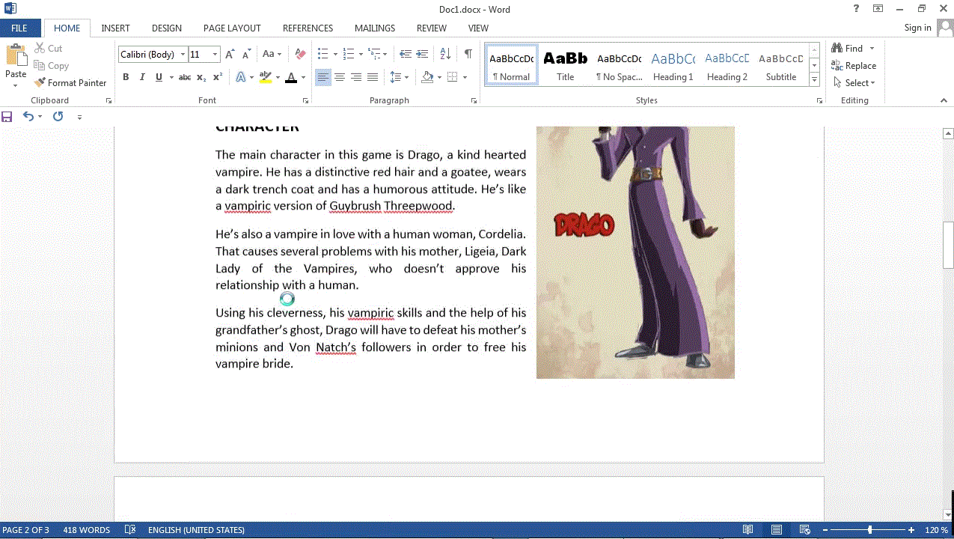Open the FILE tab
The width and height of the screenshot is (954, 539).
coord(19,28)
